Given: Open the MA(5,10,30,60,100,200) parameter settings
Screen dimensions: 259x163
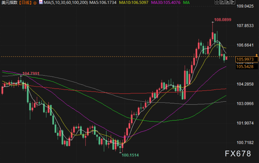Looking at the screenshot, I should point(65,3).
